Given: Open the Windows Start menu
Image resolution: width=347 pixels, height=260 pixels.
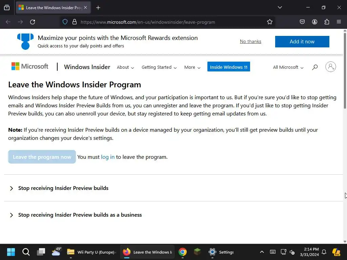Looking at the screenshot, I should click(x=11, y=252).
